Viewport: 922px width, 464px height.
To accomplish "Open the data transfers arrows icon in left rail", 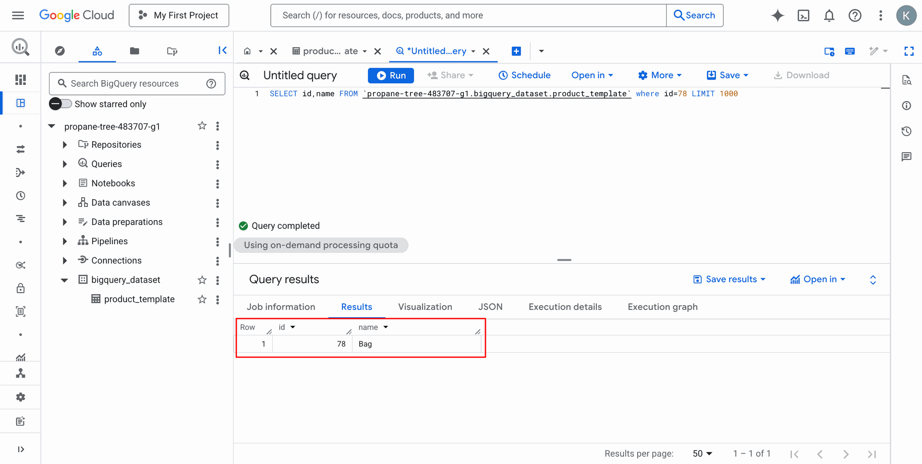I will [x=21, y=150].
